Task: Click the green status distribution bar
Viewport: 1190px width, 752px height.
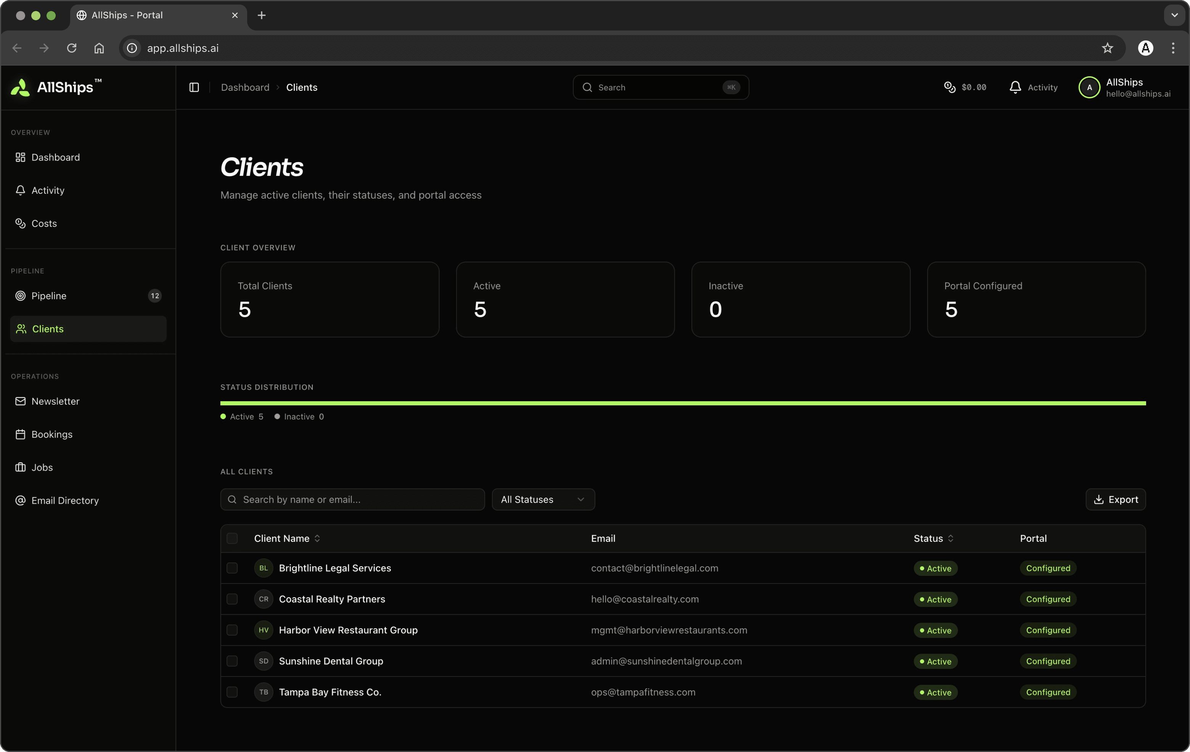Action: point(683,403)
